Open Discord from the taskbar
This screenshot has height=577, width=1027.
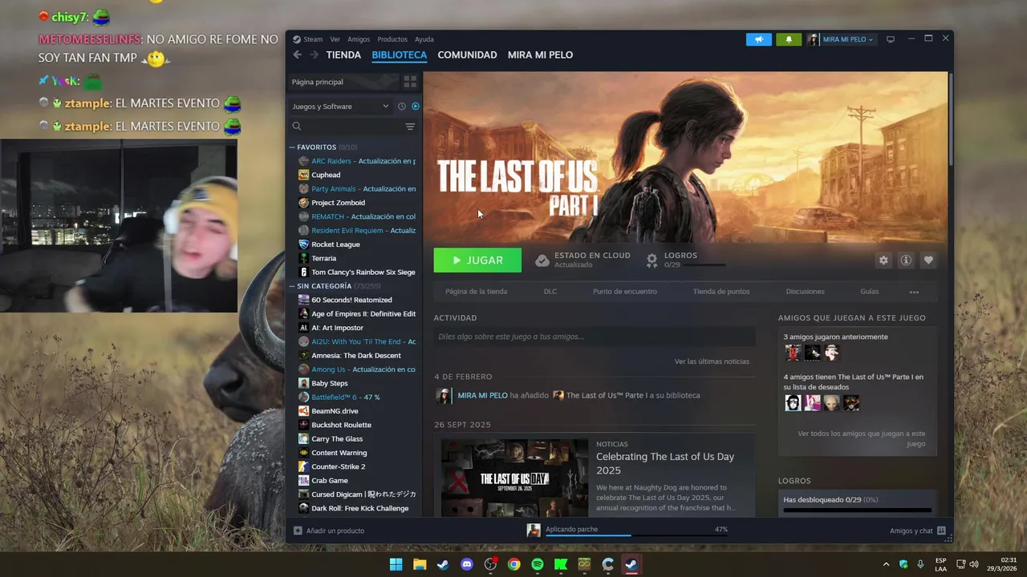[467, 564]
